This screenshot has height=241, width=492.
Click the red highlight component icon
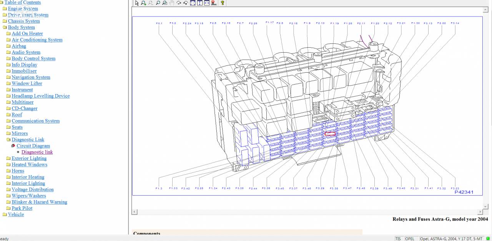tap(214, 3)
